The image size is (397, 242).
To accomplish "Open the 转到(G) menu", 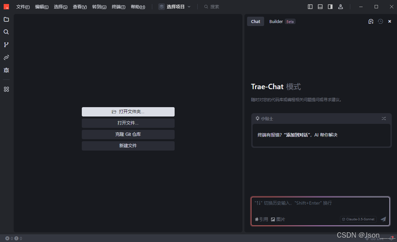I will [99, 7].
